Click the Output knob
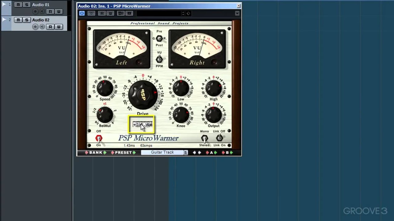 pyautogui.click(x=213, y=115)
